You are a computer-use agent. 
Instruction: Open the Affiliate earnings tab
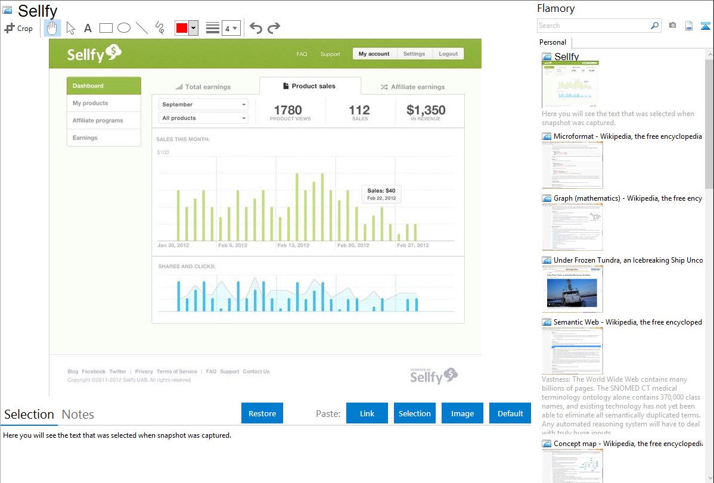click(412, 87)
